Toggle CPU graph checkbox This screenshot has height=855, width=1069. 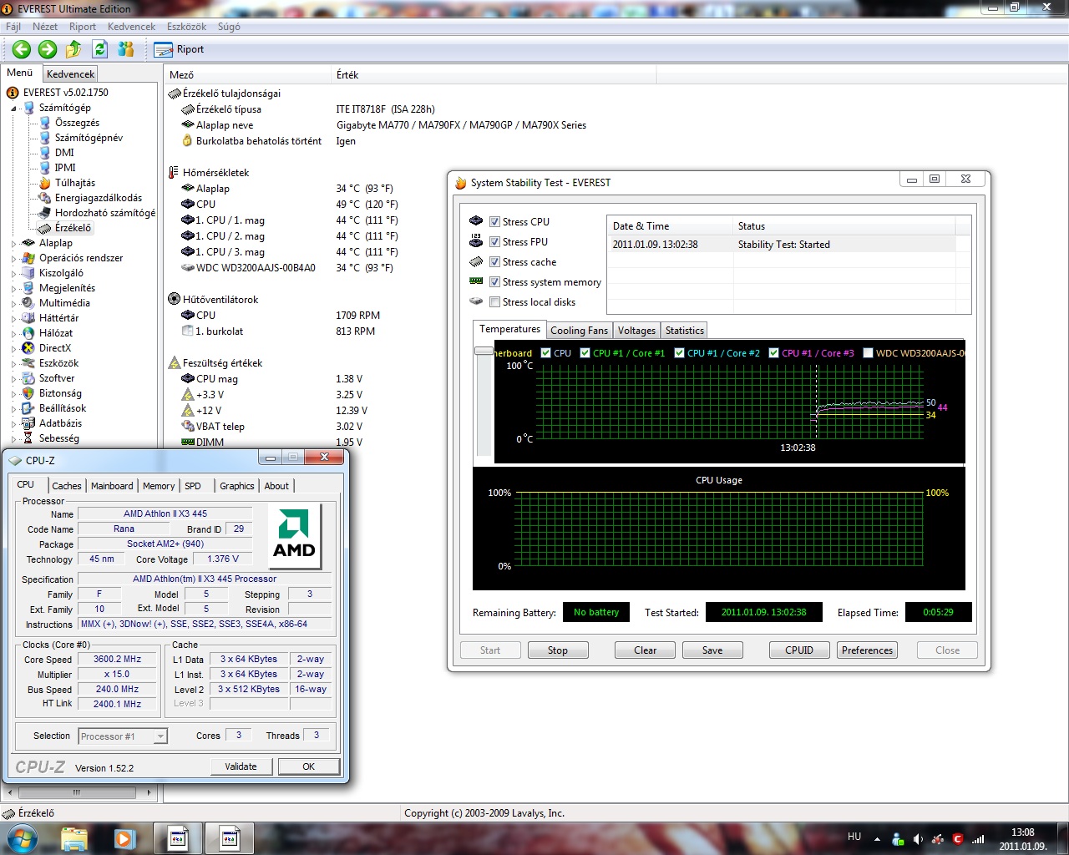(x=545, y=352)
